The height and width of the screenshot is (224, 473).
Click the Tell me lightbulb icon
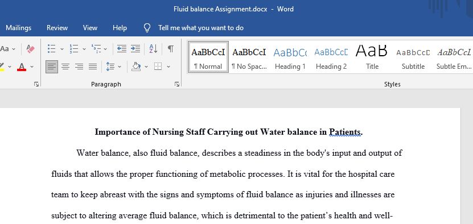pos(147,28)
